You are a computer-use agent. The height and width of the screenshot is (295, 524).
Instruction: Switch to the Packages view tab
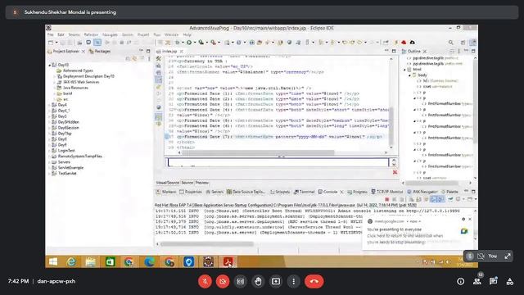100,51
